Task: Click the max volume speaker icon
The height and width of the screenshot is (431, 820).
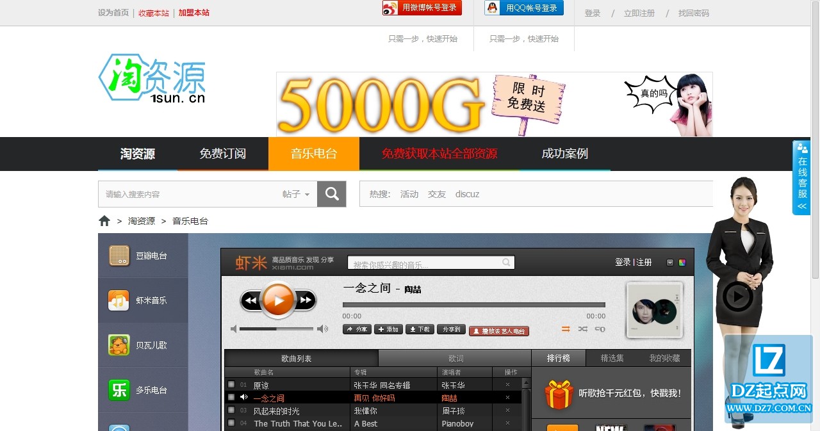Action: click(x=322, y=329)
